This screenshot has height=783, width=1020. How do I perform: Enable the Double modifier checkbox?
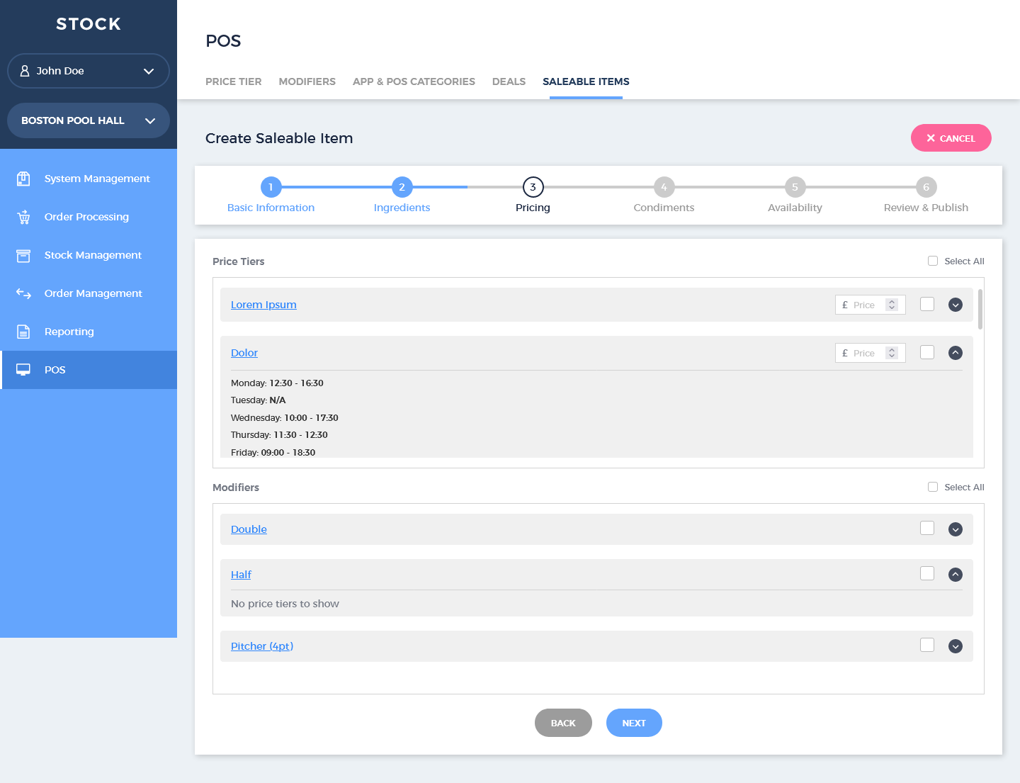point(926,528)
